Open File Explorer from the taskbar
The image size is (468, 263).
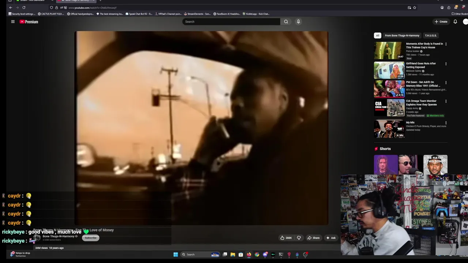tap(233, 255)
